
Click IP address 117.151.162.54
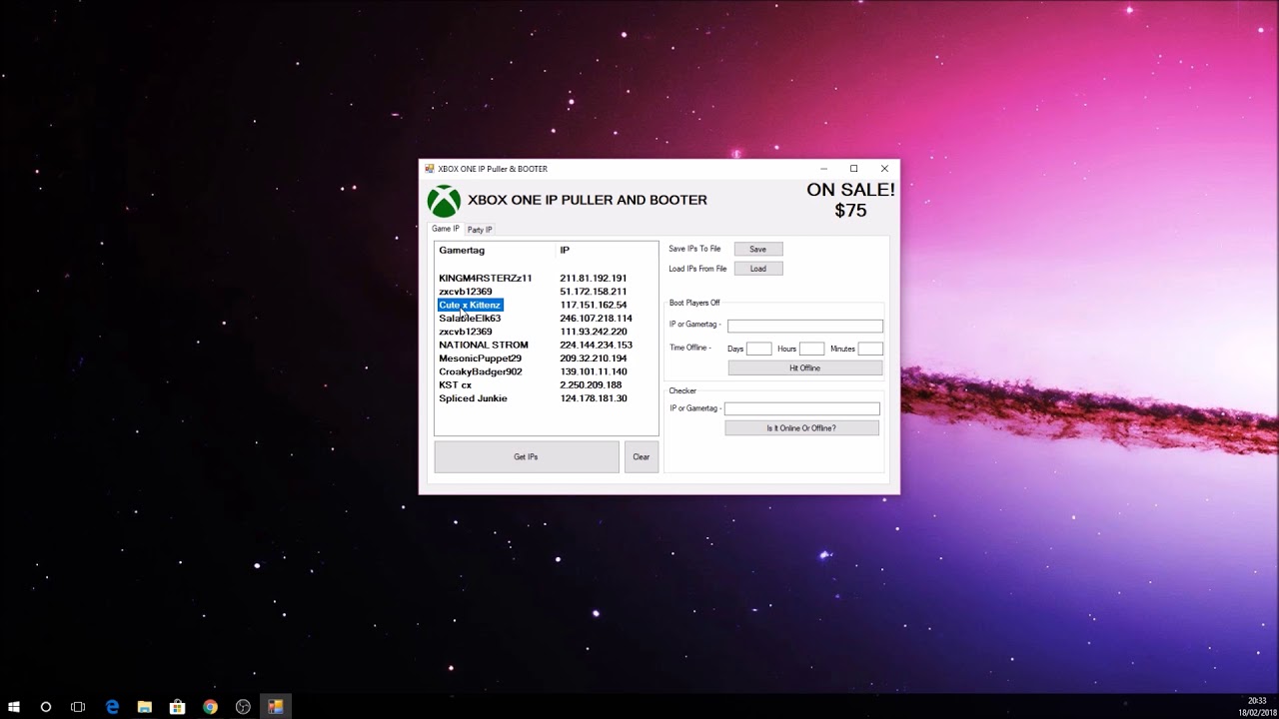click(594, 305)
